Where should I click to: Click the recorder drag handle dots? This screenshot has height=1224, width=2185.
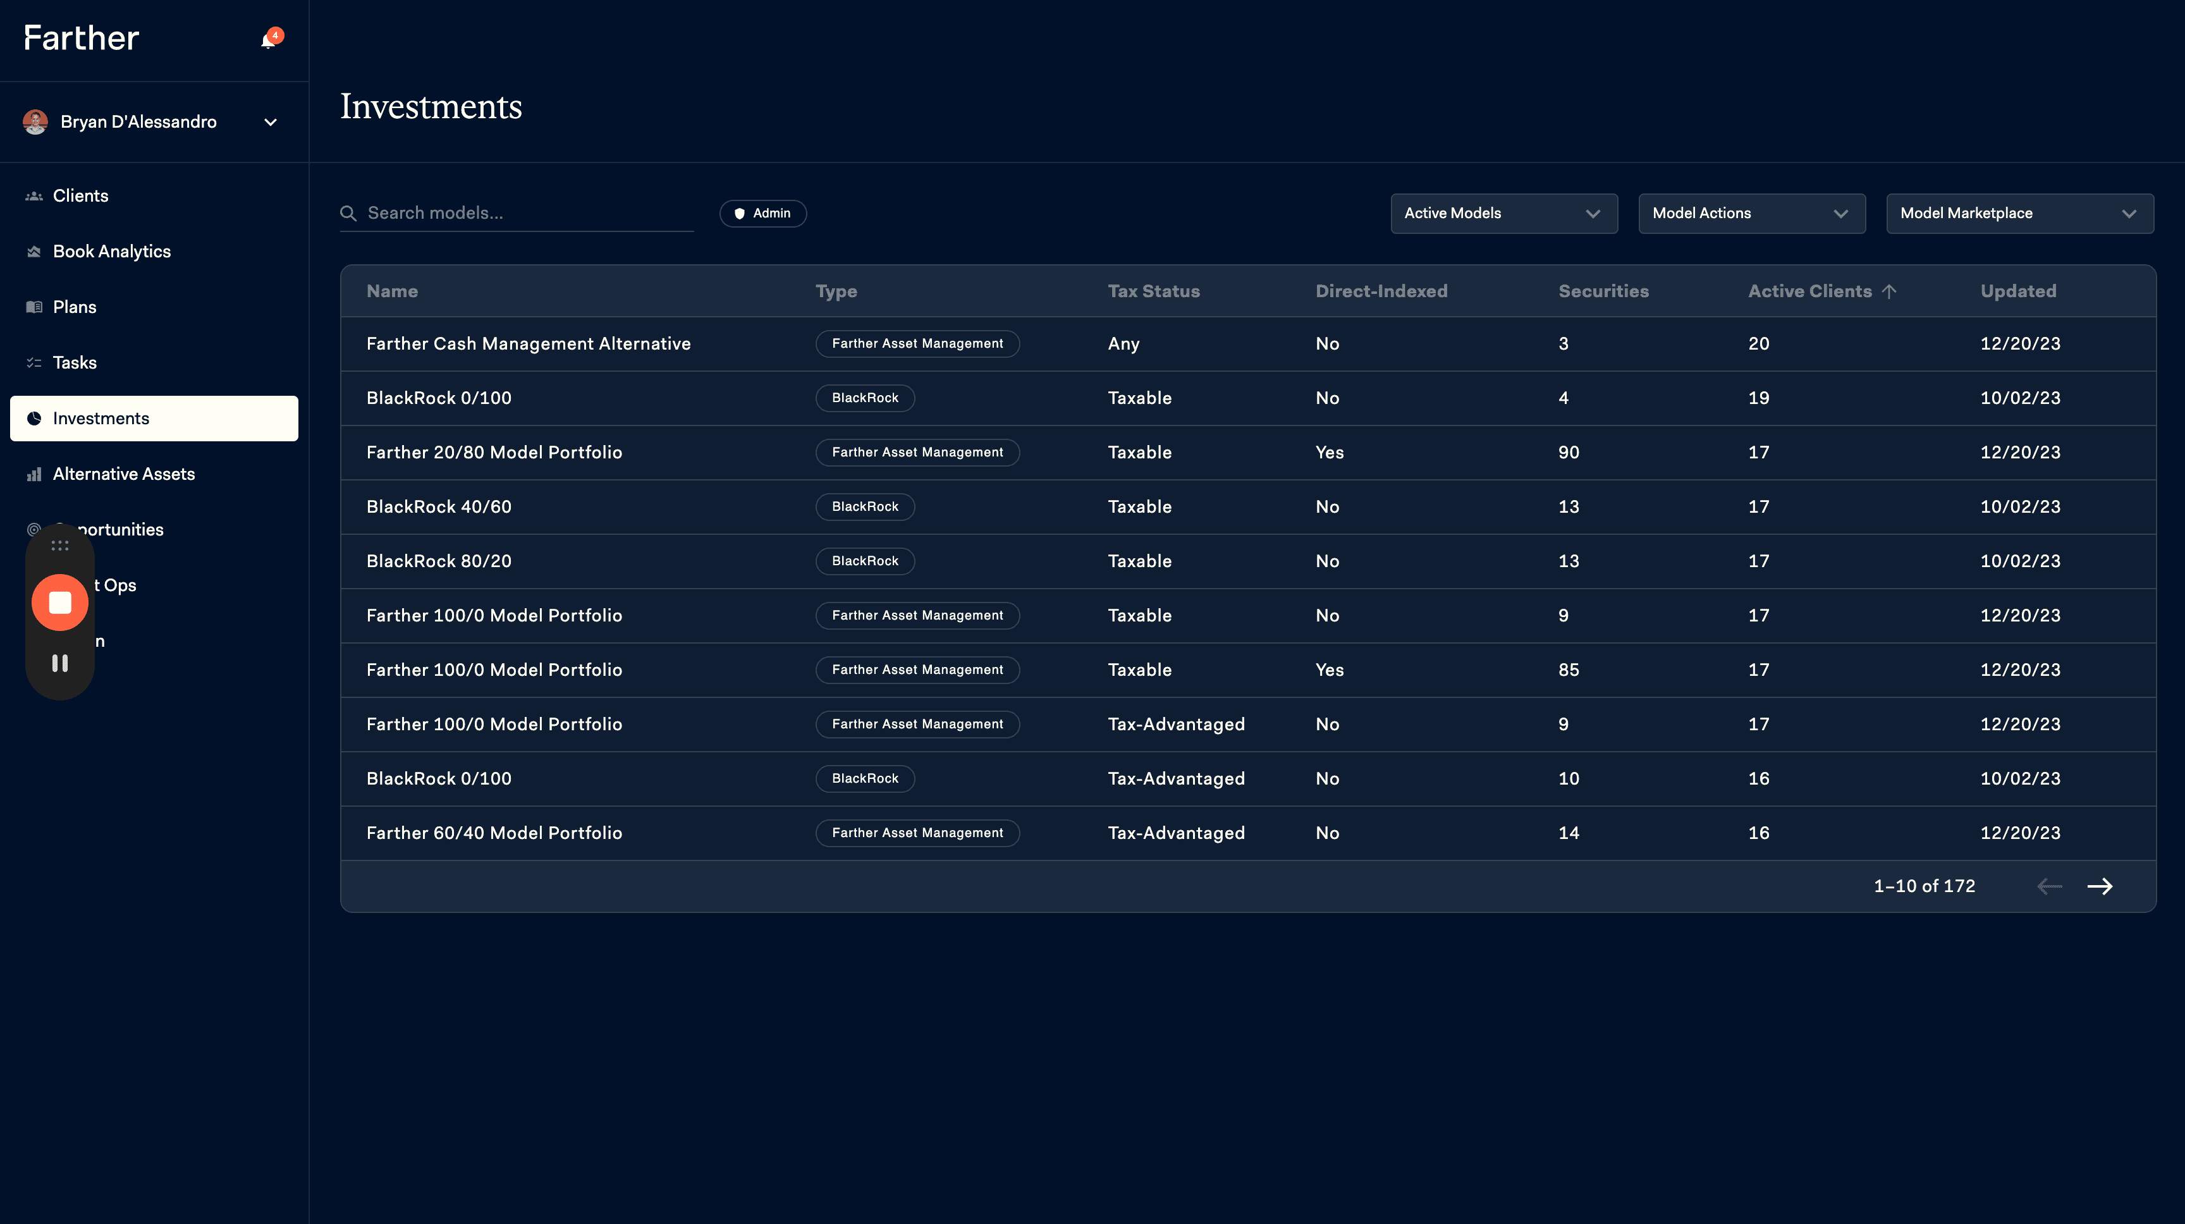click(x=59, y=546)
